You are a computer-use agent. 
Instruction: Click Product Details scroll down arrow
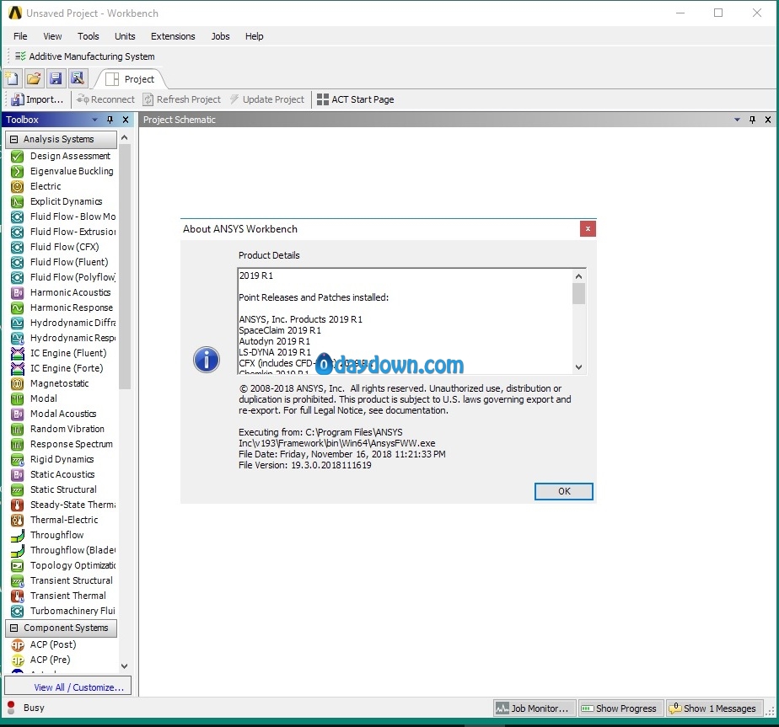(x=578, y=367)
